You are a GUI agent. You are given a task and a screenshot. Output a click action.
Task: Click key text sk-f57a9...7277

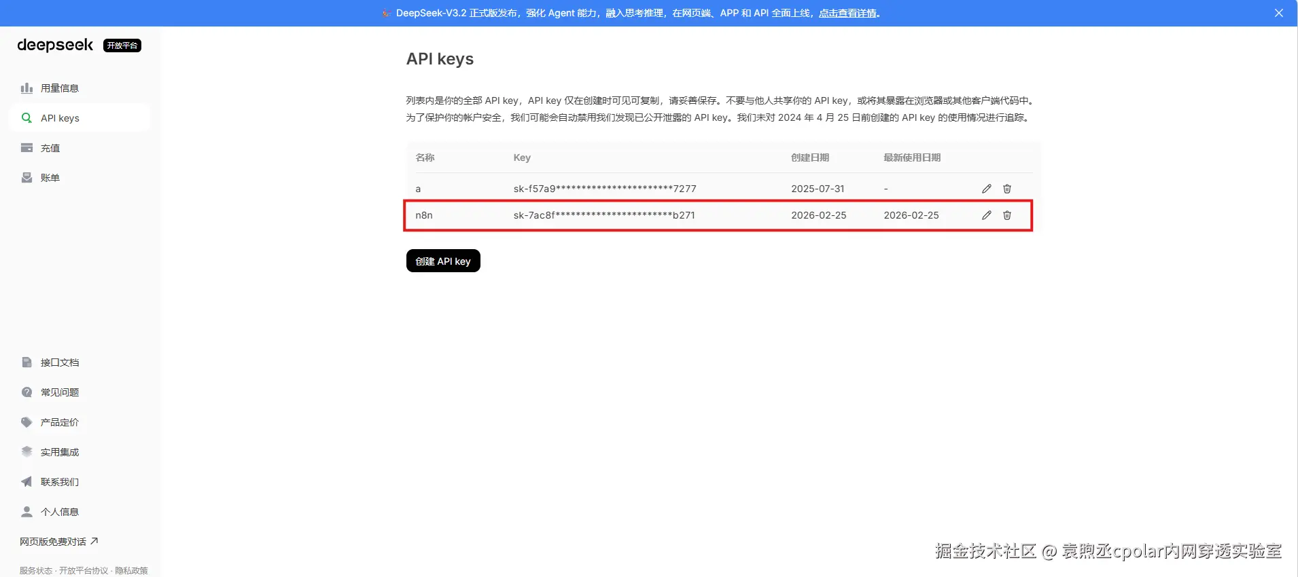(605, 189)
